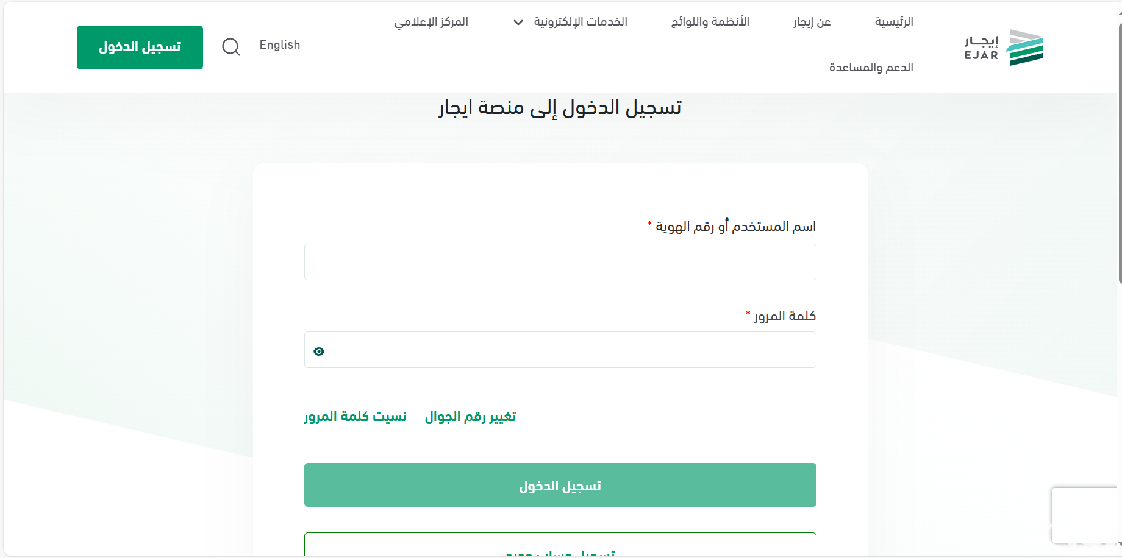Image resolution: width=1122 pixels, height=558 pixels.
Task: Toggle password visibility eye icon
Action: (319, 351)
